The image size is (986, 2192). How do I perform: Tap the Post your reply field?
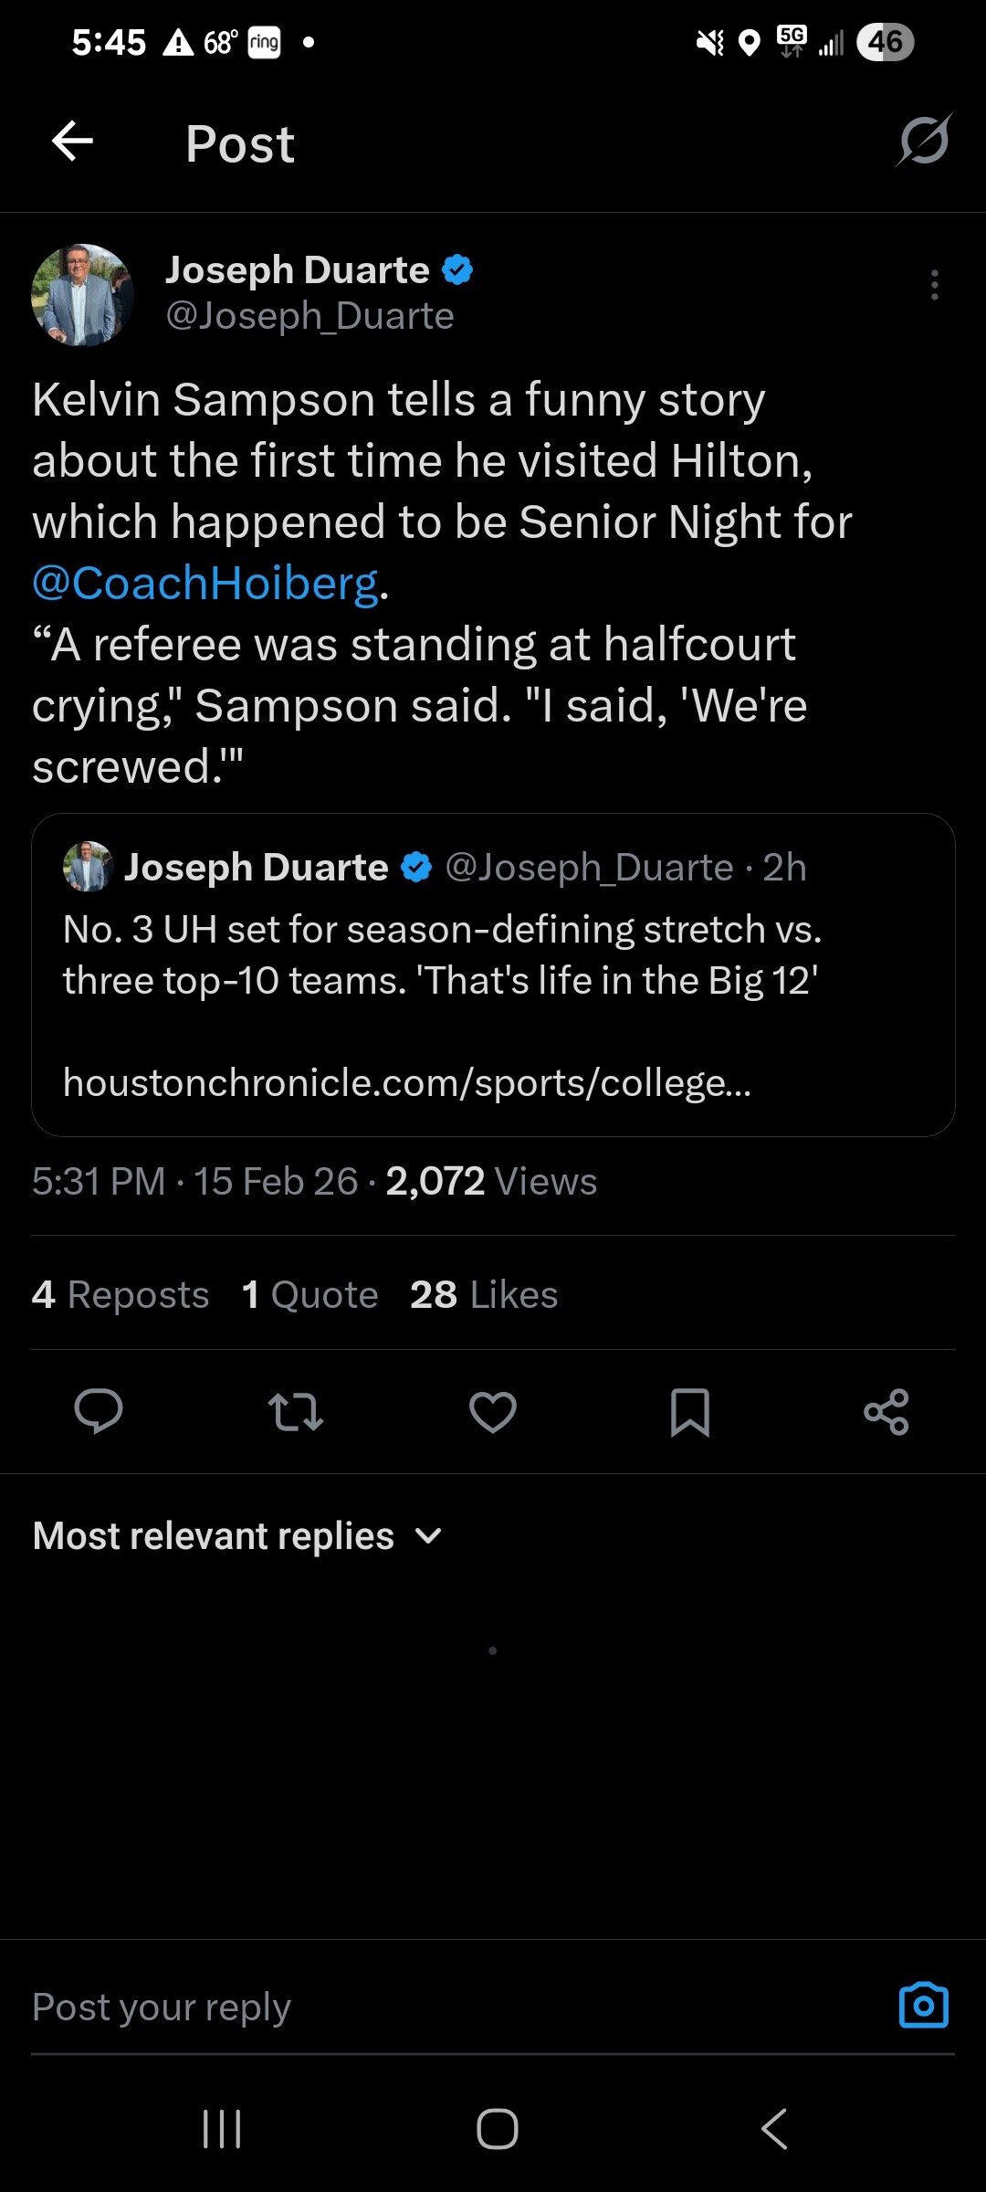click(438, 2007)
